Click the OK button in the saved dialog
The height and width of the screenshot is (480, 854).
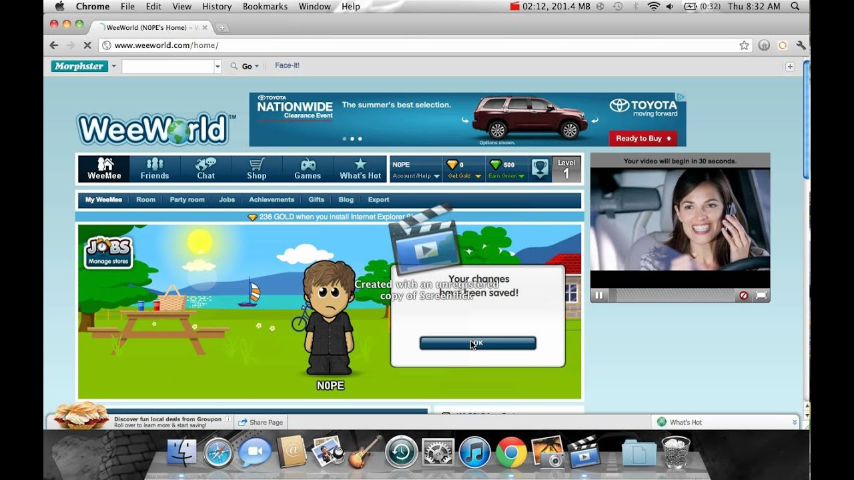478,343
